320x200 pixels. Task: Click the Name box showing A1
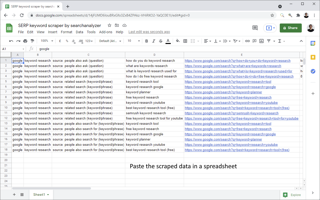13,49
